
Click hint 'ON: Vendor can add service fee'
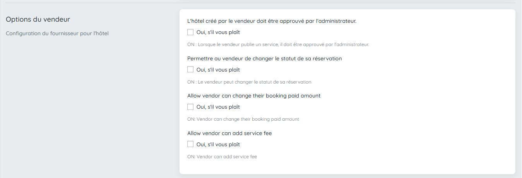(222, 157)
